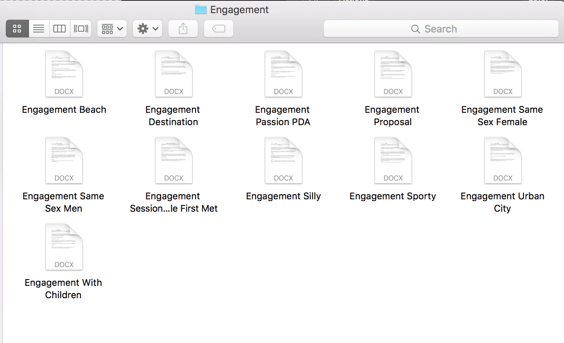Click the Engagement Silly file name label

283,196
